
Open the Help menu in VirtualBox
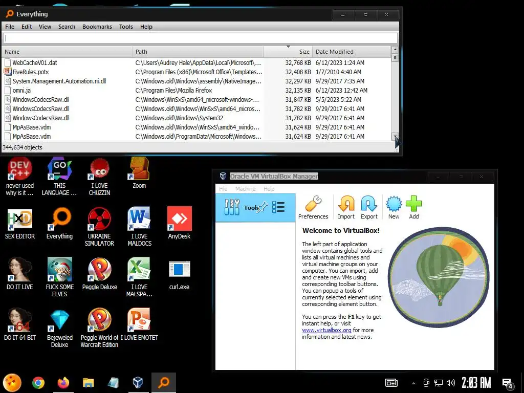click(269, 189)
